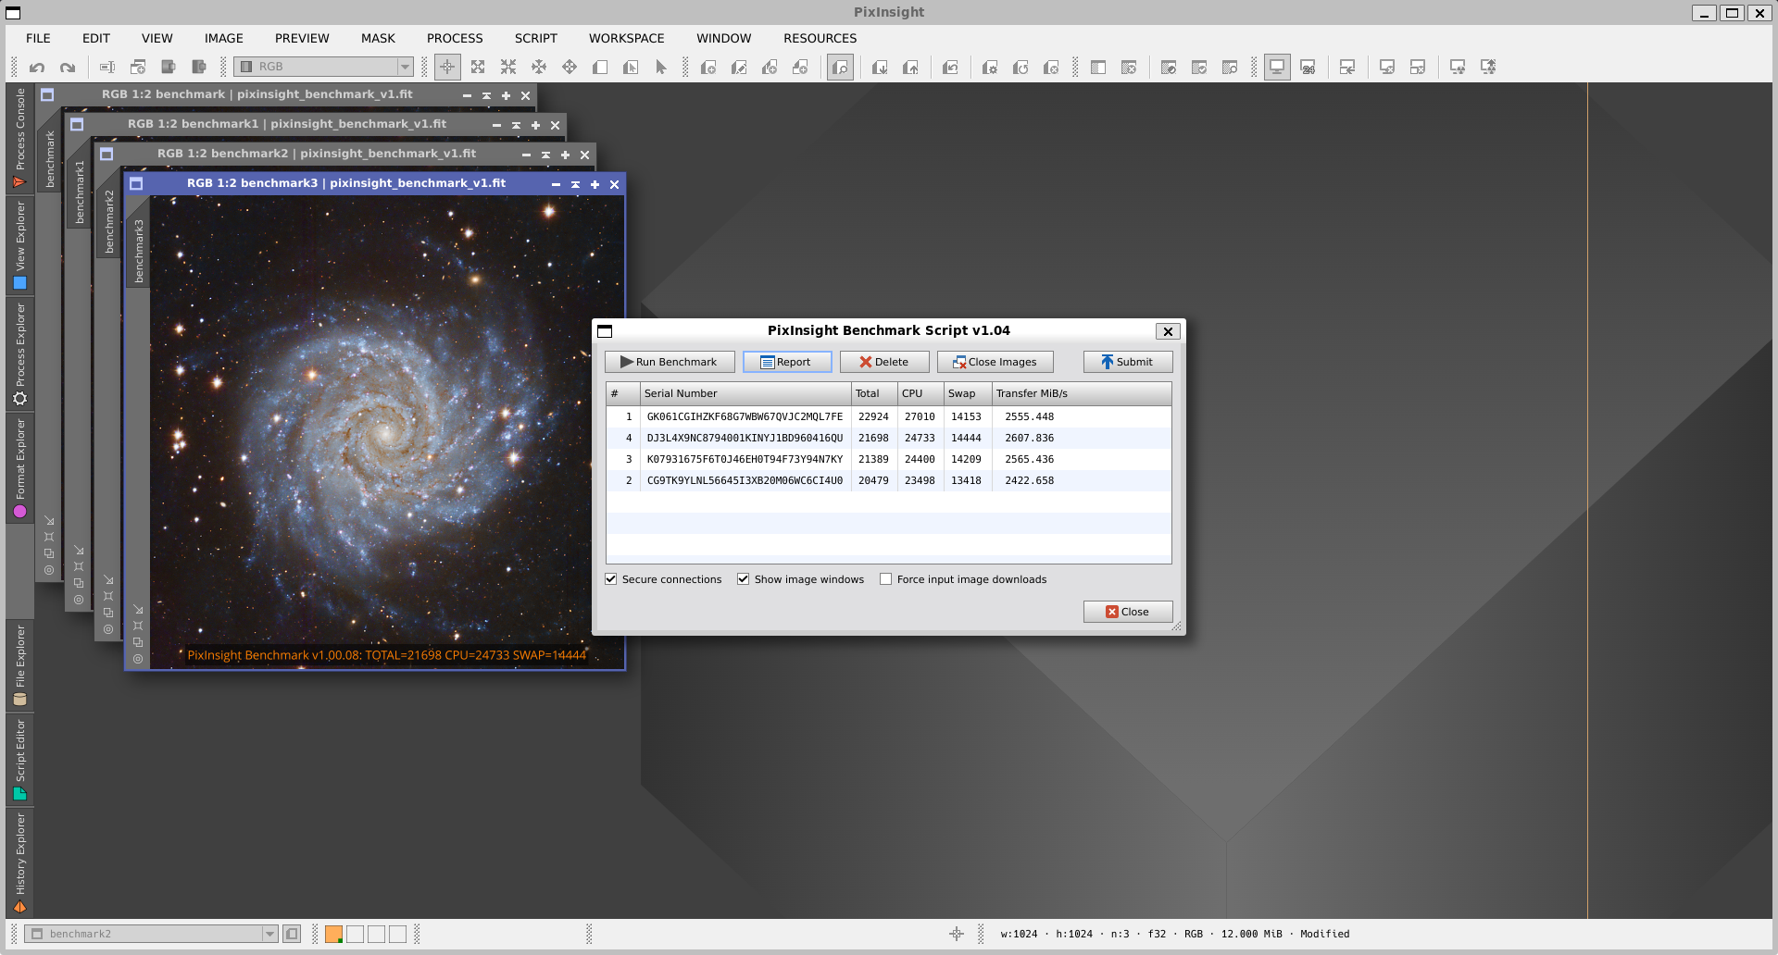
Task: Select the Readout mode crosshair tool
Action: click(x=447, y=67)
